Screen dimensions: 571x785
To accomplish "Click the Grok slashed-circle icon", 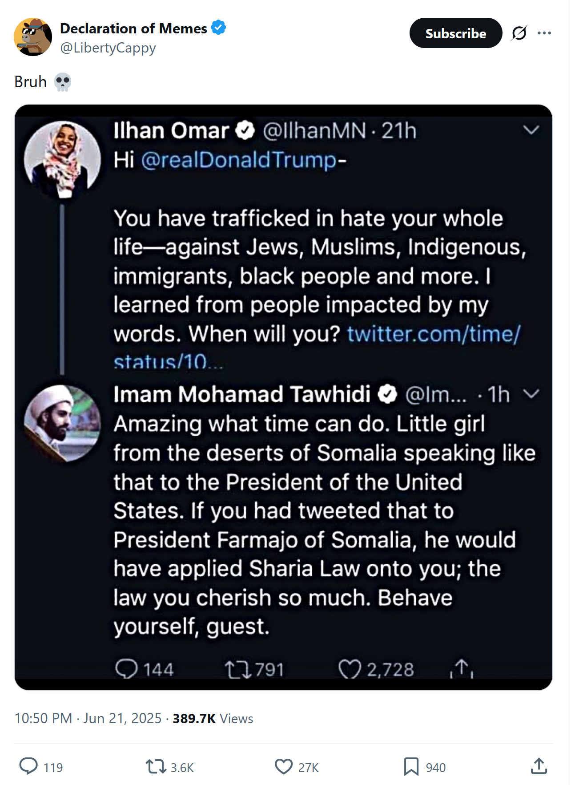I will pyautogui.click(x=519, y=33).
